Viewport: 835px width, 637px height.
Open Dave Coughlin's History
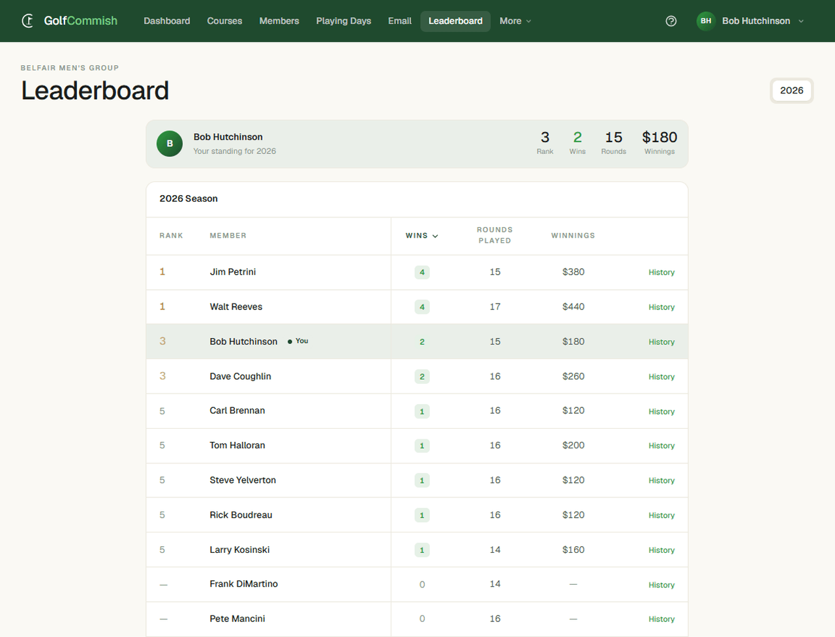(x=661, y=377)
